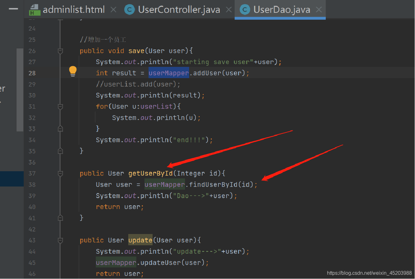Click userList in the for loop header
The width and height of the screenshot is (415, 279).
pos(157,107)
